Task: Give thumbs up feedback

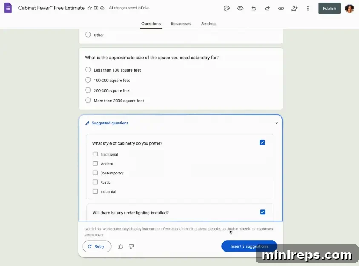Action: 121,246
